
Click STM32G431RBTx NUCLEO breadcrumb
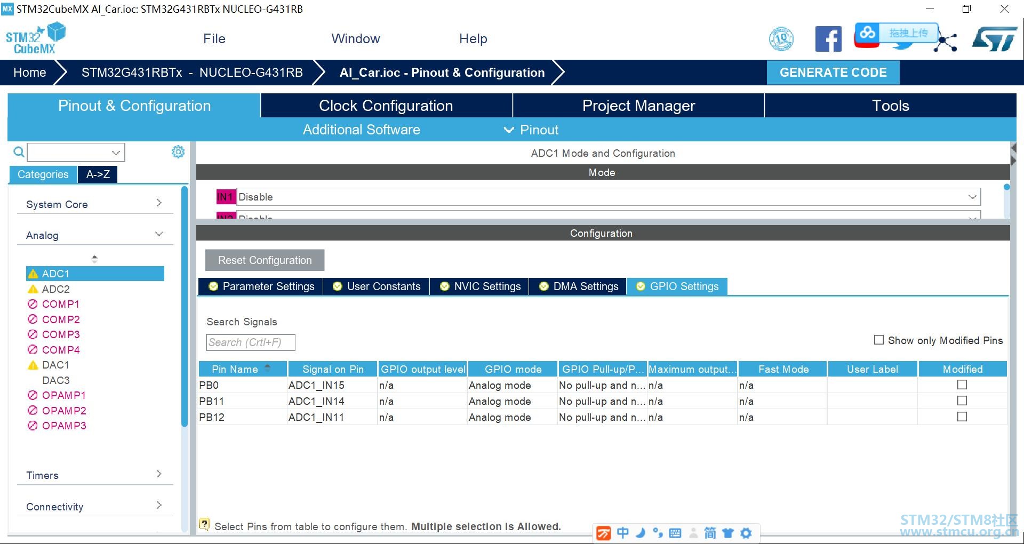click(192, 73)
